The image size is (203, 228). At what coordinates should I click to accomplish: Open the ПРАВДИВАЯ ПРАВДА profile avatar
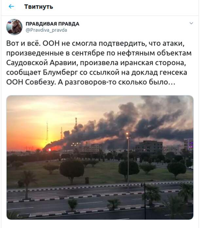click(x=14, y=27)
